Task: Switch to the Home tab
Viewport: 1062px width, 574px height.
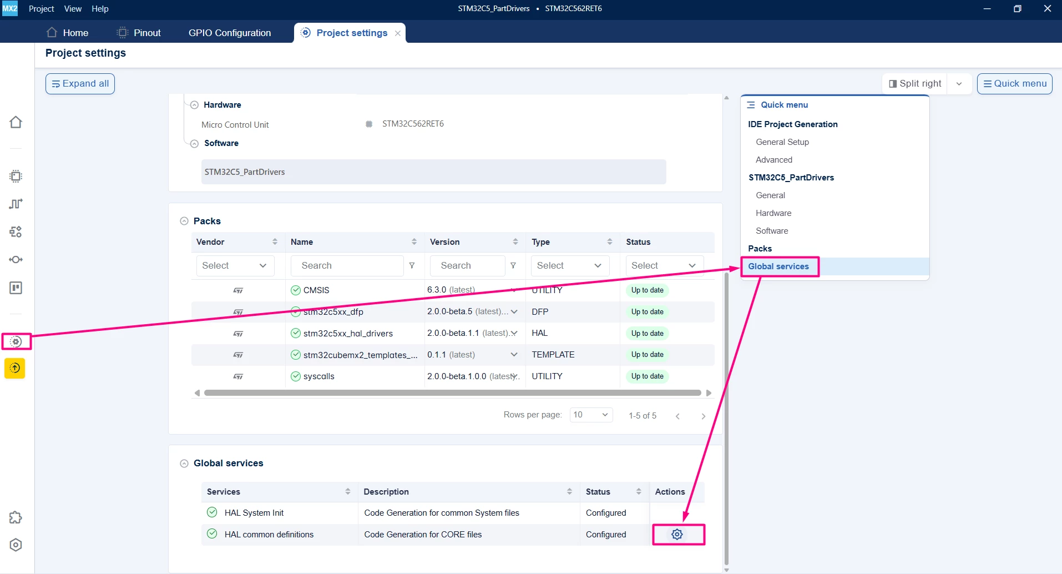Action: [68, 33]
